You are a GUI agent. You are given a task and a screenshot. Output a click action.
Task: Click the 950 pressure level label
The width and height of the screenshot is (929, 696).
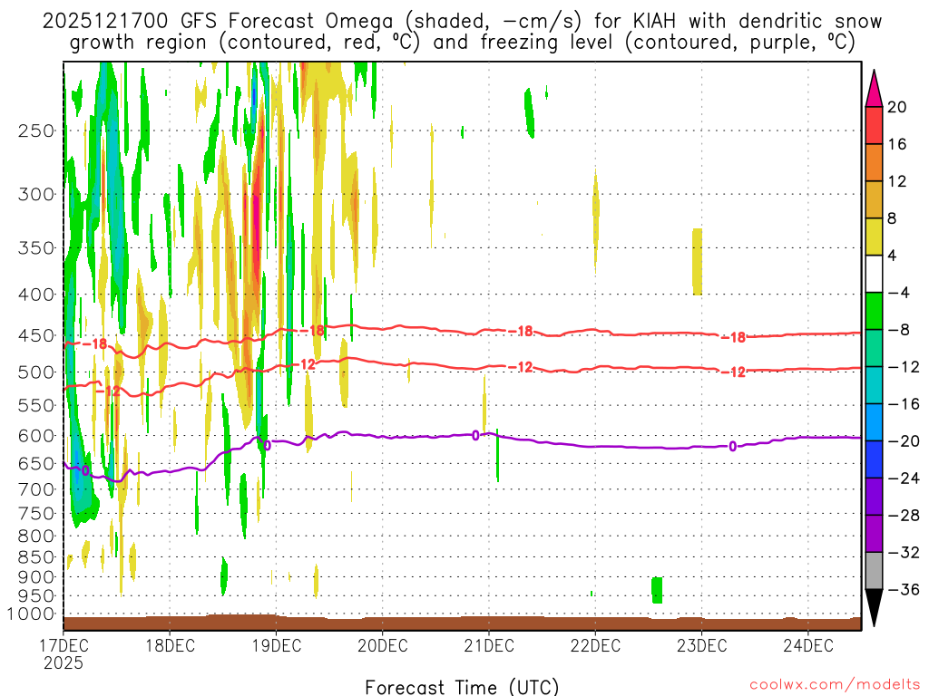pos(36,596)
